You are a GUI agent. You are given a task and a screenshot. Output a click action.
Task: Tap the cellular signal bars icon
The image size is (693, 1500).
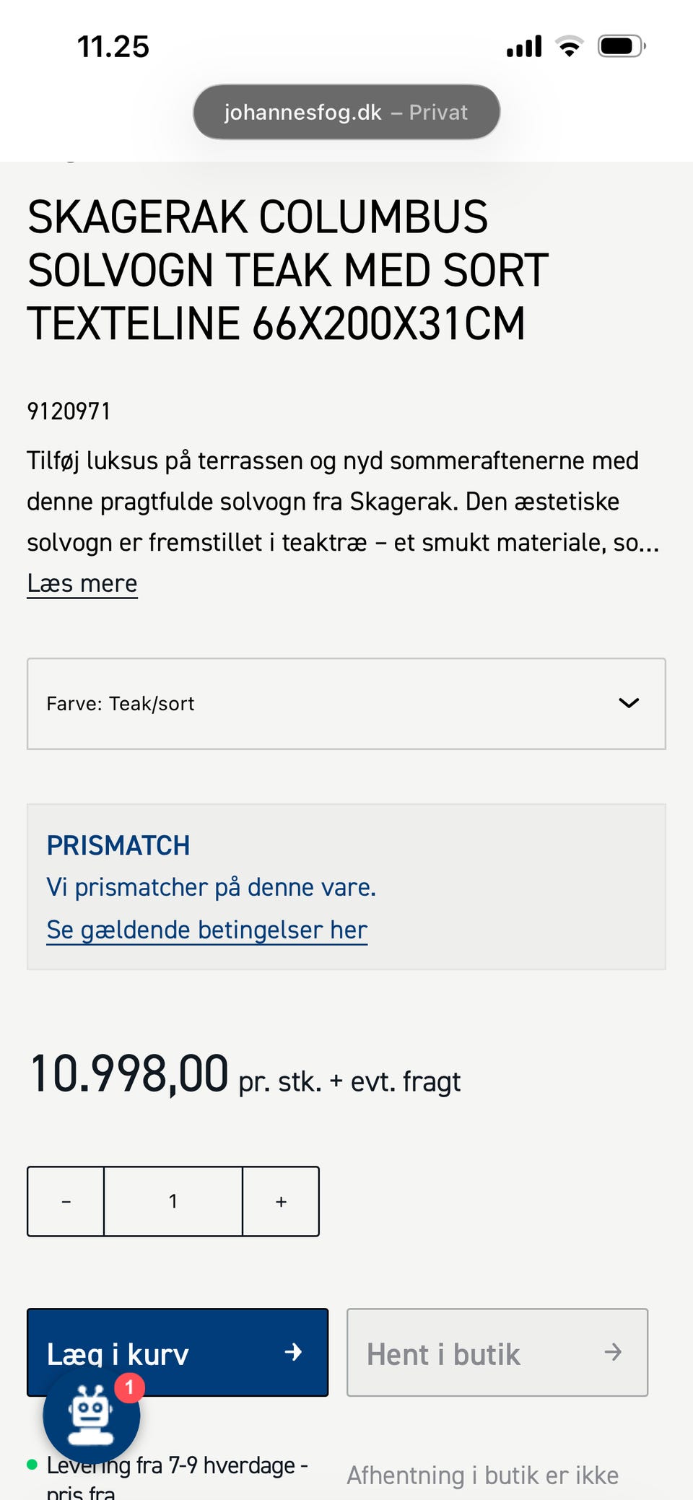pos(524,47)
